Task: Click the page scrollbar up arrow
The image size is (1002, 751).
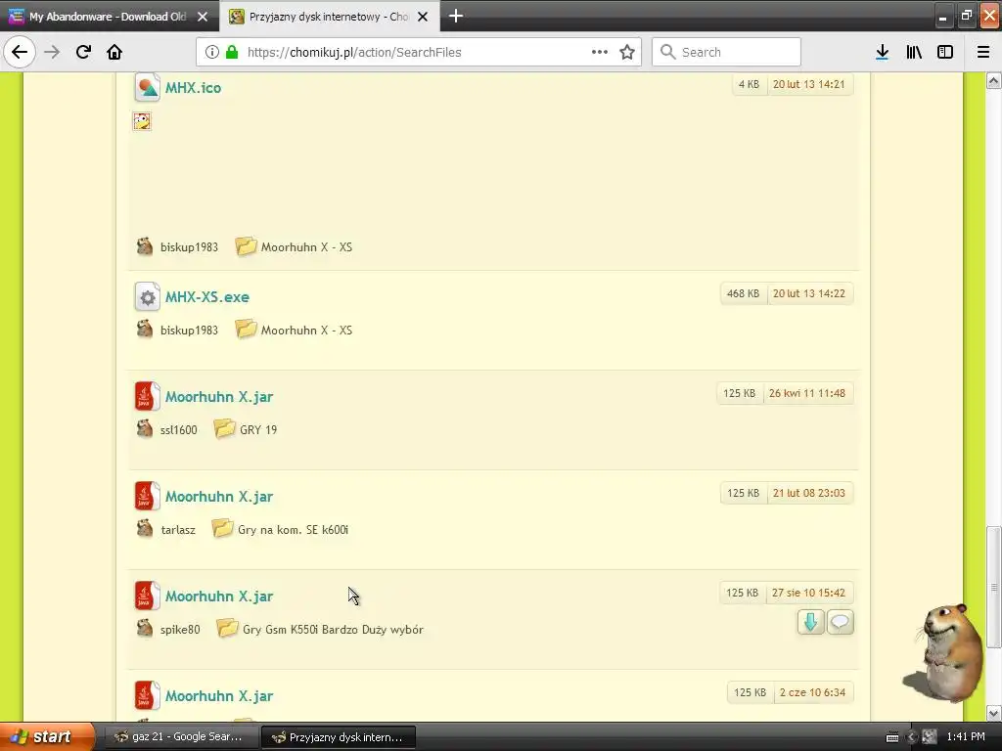Action: (x=994, y=80)
